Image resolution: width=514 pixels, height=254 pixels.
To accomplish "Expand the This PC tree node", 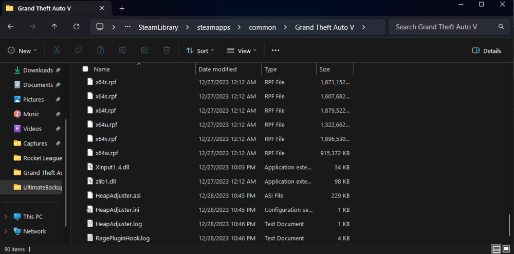I will (x=6, y=216).
